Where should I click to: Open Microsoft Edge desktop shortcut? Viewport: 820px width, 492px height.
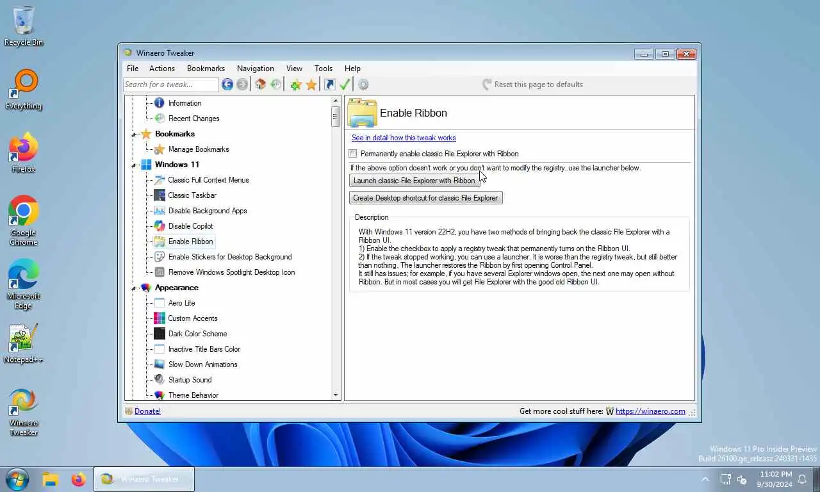[24, 284]
